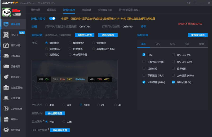Open the game optimization (游戏优化) rocket icon

(x=13, y=77)
